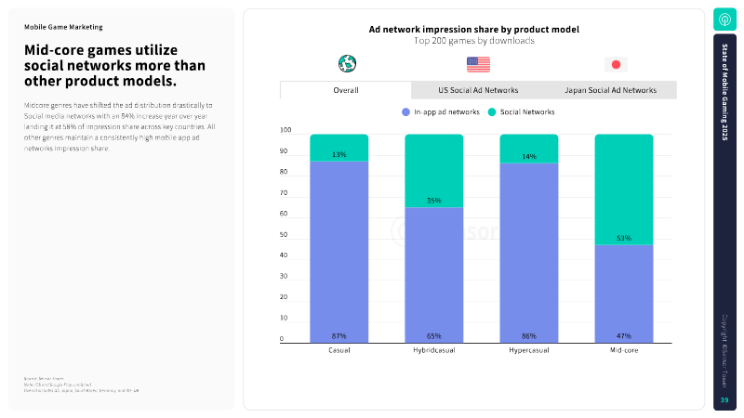Click the Casual bar's 87% segment
The image size is (744, 418).
tap(339, 252)
